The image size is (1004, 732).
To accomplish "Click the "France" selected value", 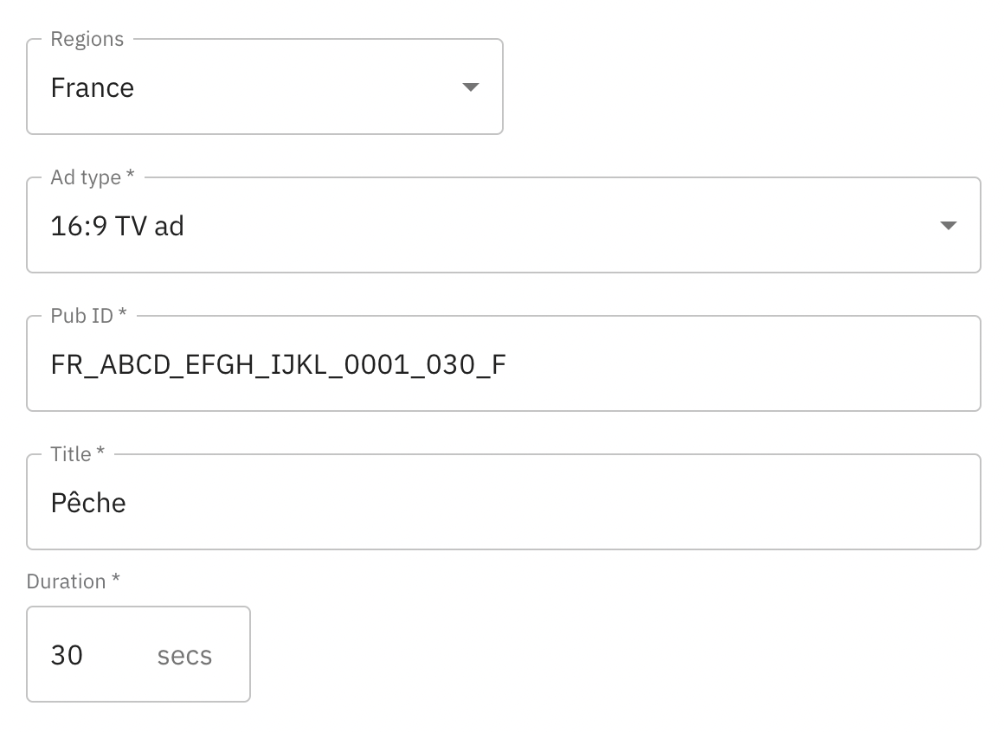I will 93,88.
